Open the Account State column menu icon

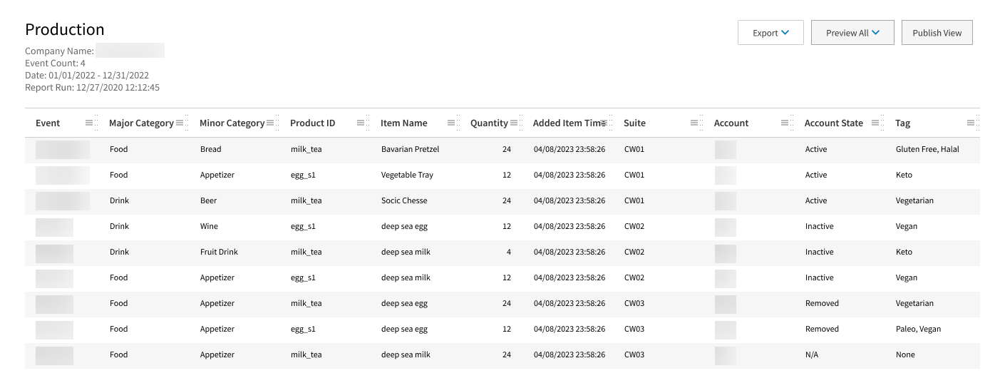pyautogui.click(x=875, y=123)
